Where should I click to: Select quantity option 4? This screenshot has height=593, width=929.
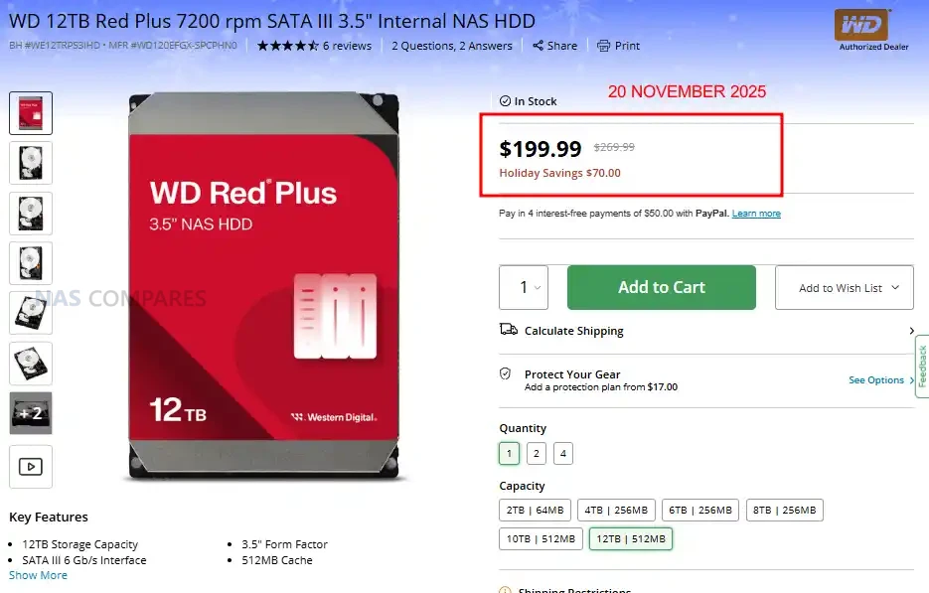tap(563, 454)
